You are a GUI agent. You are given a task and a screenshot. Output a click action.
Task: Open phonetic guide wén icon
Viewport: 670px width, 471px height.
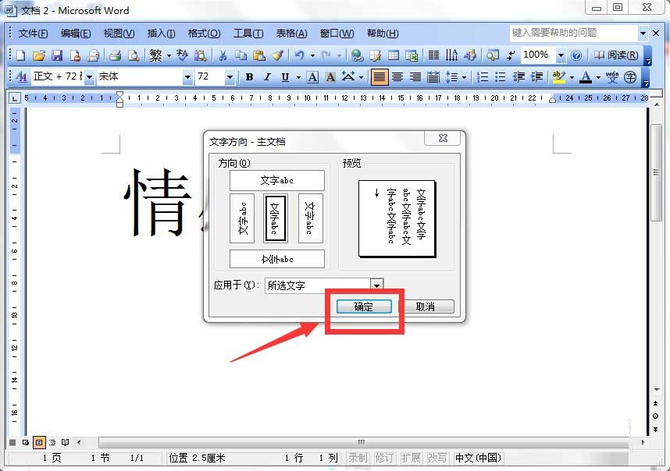[x=612, y=76]
